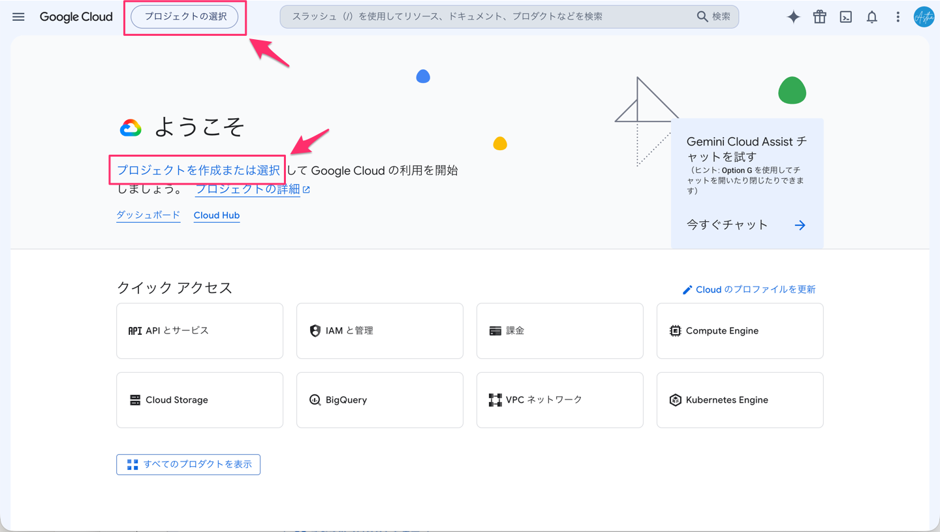This screenshot has height=532, width=940.
Task: Open the hamburger navigation menu
Action: click(18, 17)
